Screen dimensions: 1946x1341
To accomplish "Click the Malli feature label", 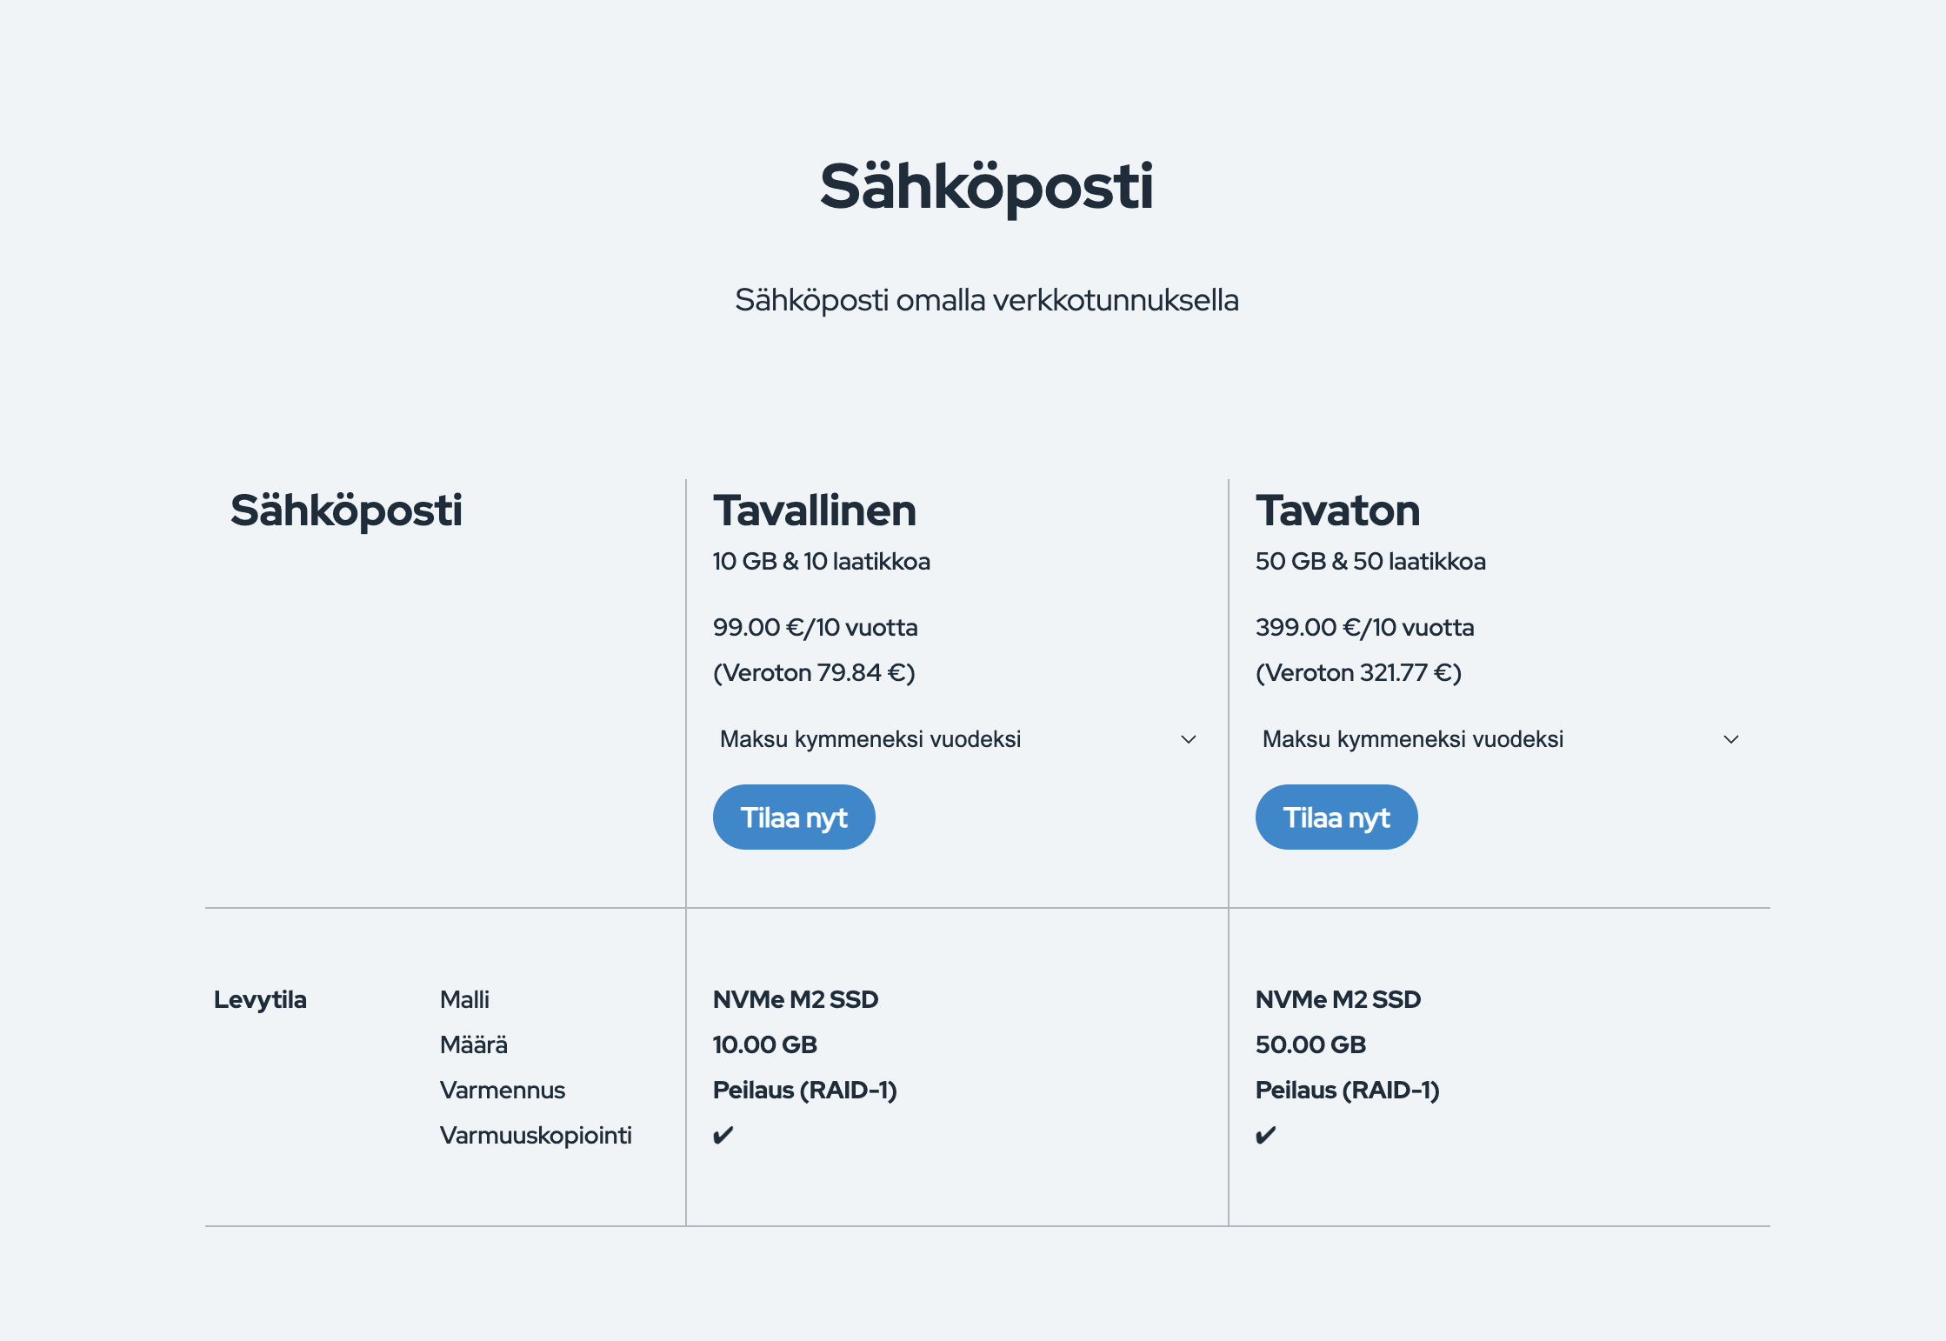I will coord(464,1000).
